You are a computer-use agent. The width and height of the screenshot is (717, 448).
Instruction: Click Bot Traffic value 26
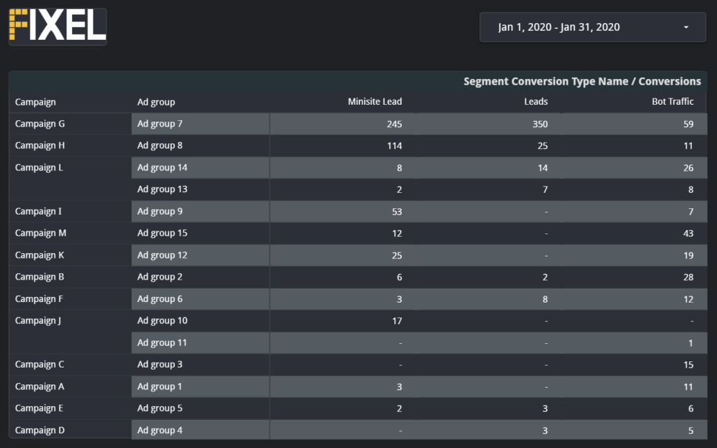[688, 168]
